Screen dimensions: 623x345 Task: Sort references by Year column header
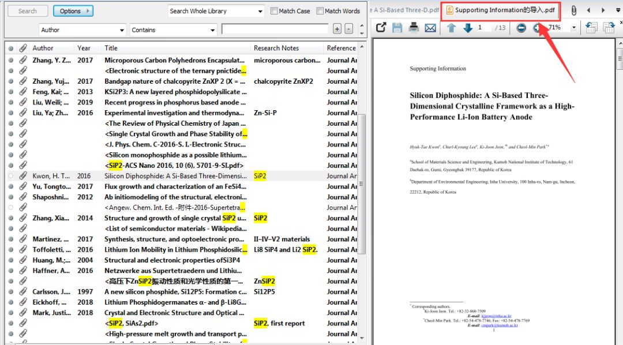tap(88, 48)
